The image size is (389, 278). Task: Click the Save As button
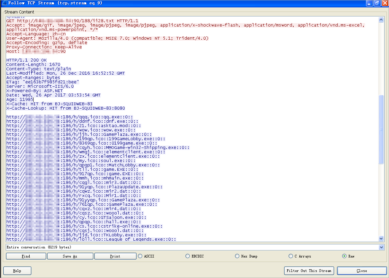click(70, 256)
